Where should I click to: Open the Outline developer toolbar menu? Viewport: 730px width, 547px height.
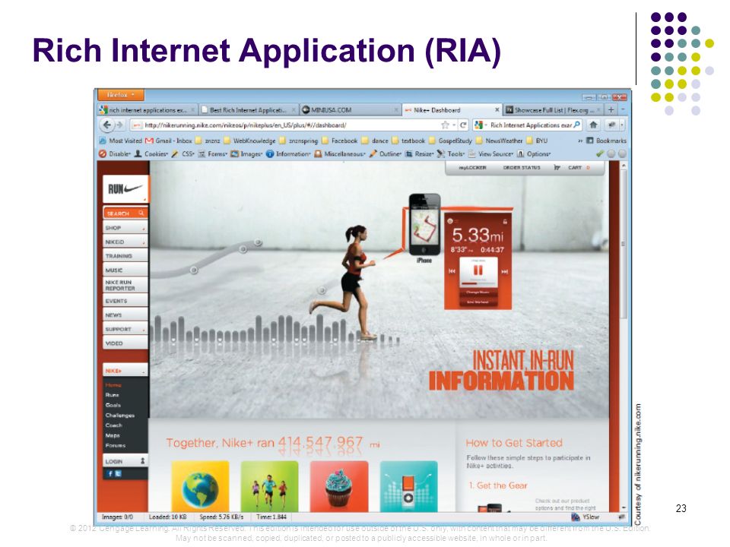[x=385, y=154]
